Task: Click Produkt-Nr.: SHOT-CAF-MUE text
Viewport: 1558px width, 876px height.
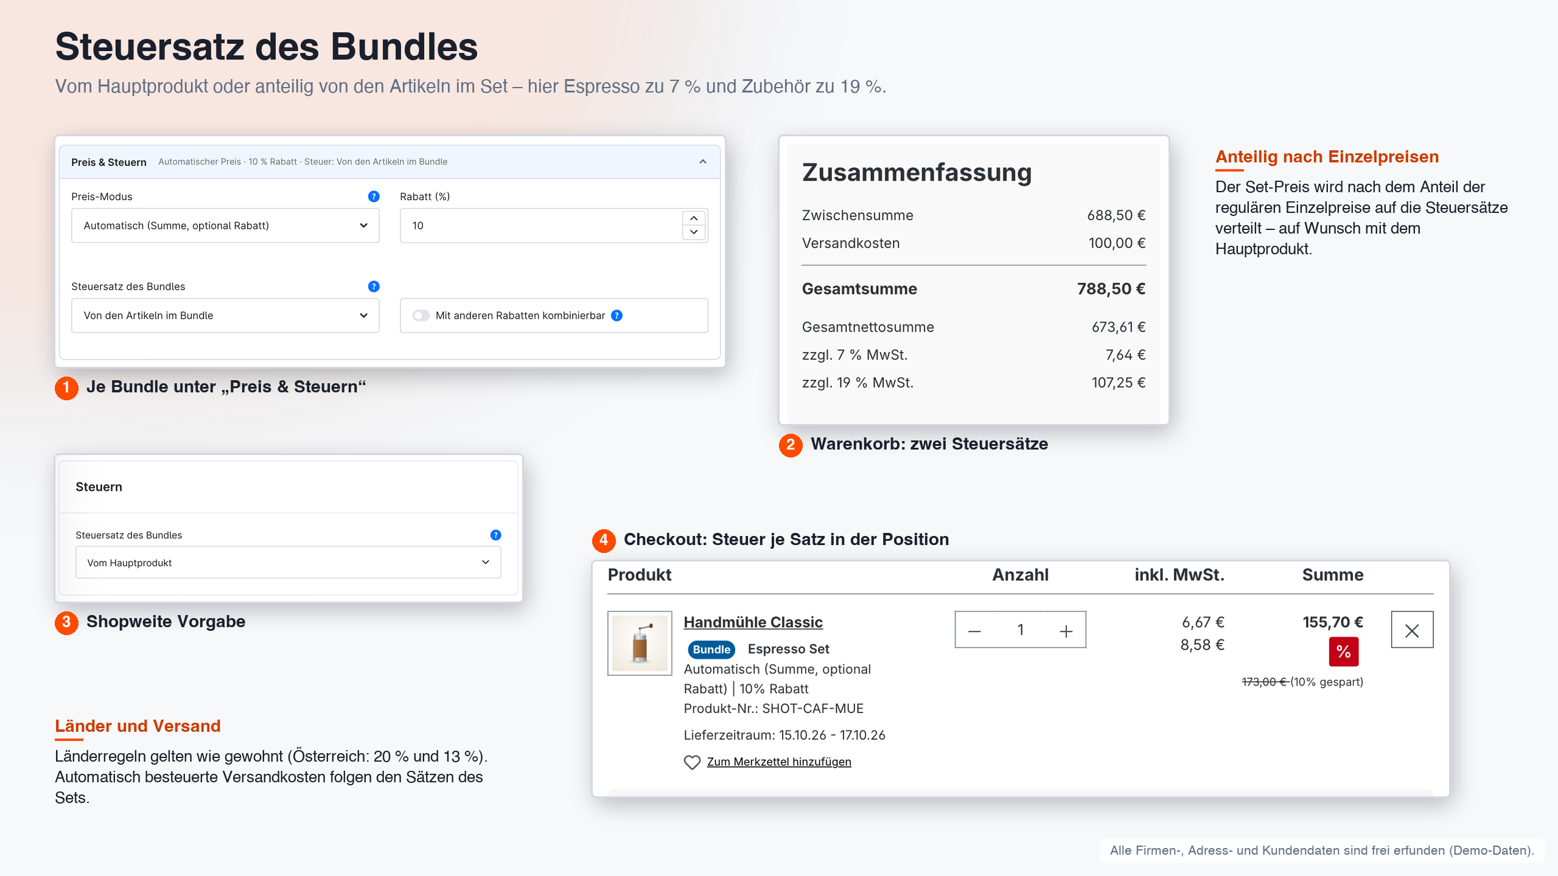Action: click(774, 708)
